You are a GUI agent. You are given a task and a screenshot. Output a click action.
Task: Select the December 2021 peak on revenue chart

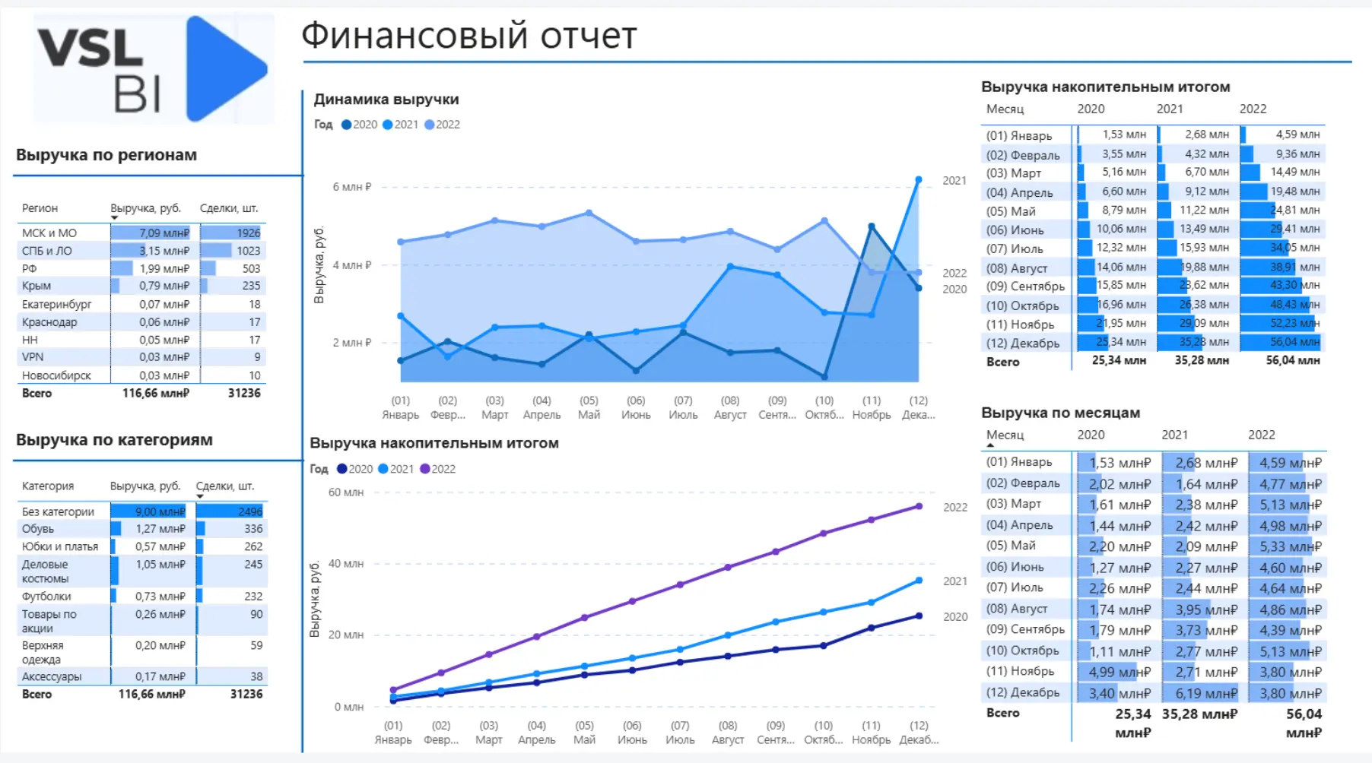coord(919,179)
